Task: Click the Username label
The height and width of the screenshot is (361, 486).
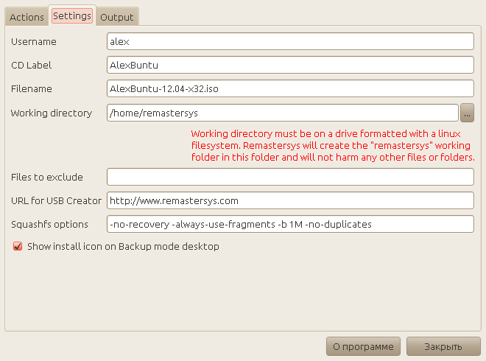Action: [x=33, y=42]
